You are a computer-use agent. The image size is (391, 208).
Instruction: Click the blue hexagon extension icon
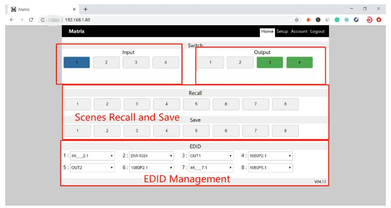(346, 20)
